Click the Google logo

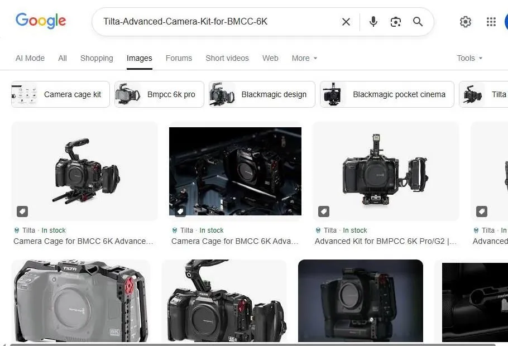(x=41, y=21)
